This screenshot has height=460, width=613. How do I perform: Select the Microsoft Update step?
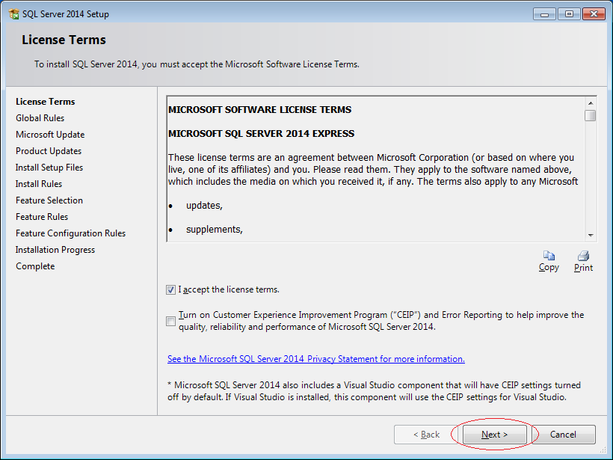tap(50, 135)
